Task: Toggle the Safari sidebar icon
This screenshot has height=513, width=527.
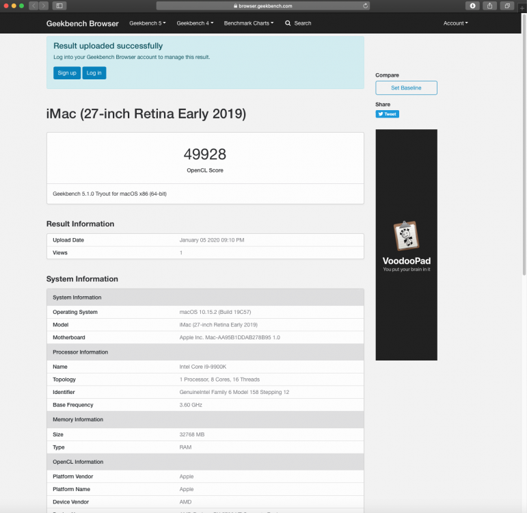Action: 59,5
